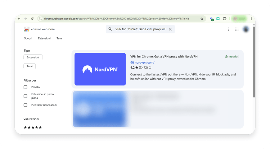The width and height of the screenshot is (270, 149).
Task: Clear the search field with the X
Action: point(170,29)
